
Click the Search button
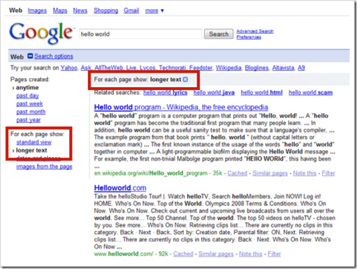click(218, 34)
